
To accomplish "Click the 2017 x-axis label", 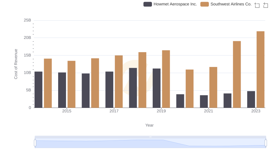I will (114, 111).
